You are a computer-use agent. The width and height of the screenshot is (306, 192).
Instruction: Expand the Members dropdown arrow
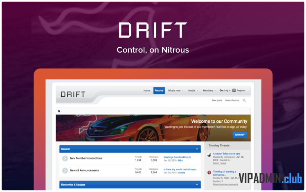tap(216, 90)
